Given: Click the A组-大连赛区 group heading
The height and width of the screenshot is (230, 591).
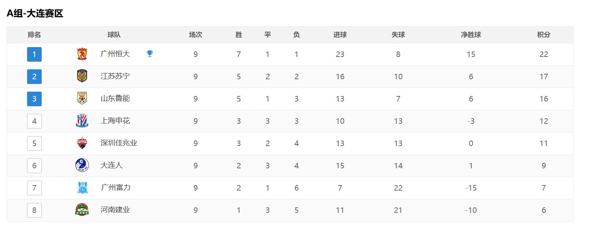Looking at the screenshot, I should click(x=35, y=14).
